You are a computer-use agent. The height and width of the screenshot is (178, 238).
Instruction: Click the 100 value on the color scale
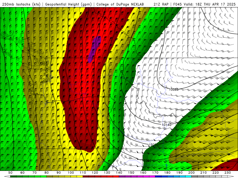pyautogui.click(x=71, y=173)
